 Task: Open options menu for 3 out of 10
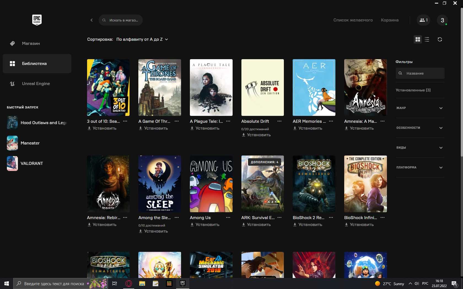[x=125, y=121]
